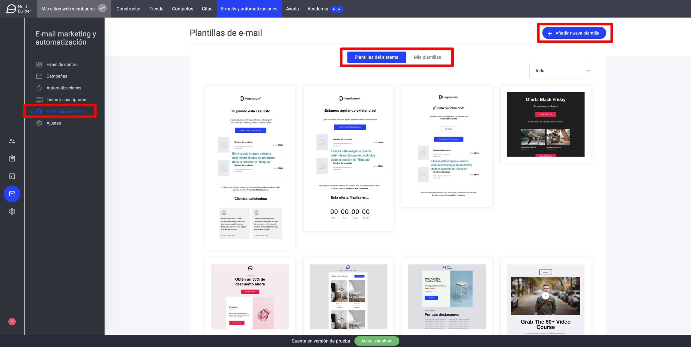Click the MultiBuilder logo icon
This screenshot has height=347, width=691.
[x=11, y=9]
